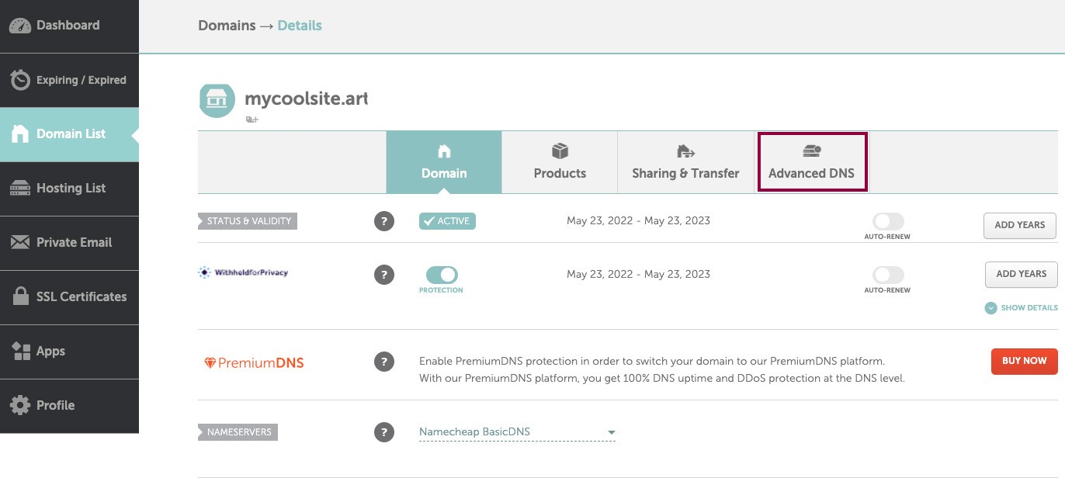Screen dimensions: 1065x478
Task: Open the Dashboard sidebar item
Action: [69, 26]
